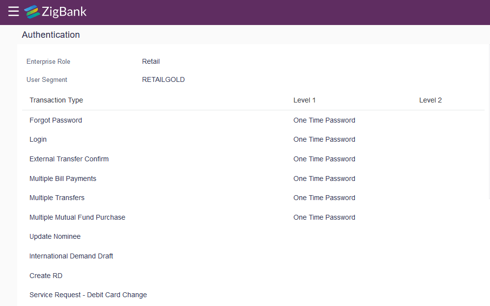
Task: Click the page scrollbar on the right
Action: click(488, 147)
